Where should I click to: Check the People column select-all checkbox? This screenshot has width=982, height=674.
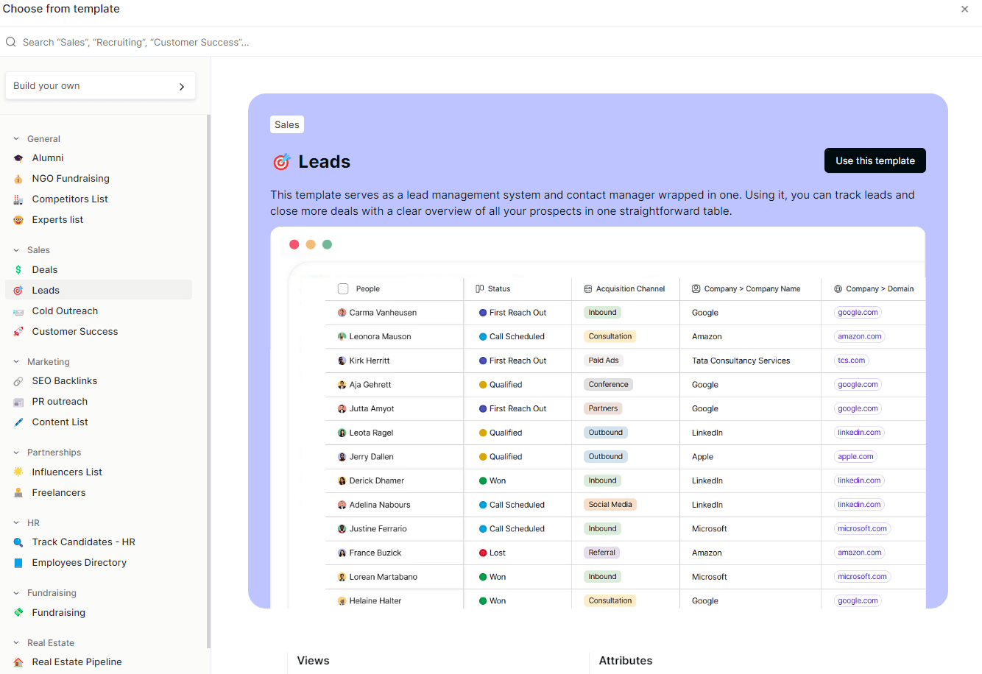343,288
